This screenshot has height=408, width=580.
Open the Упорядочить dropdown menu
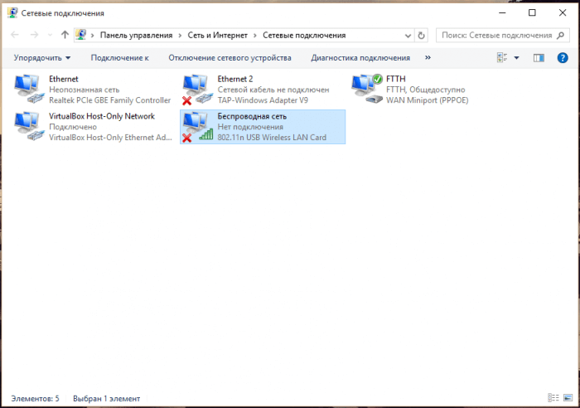(x=42, y=58)
